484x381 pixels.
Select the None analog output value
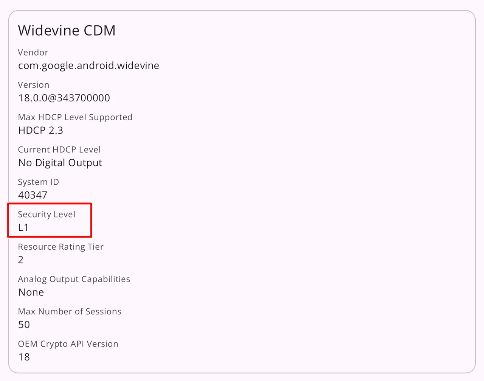click(x=31, y=292)
